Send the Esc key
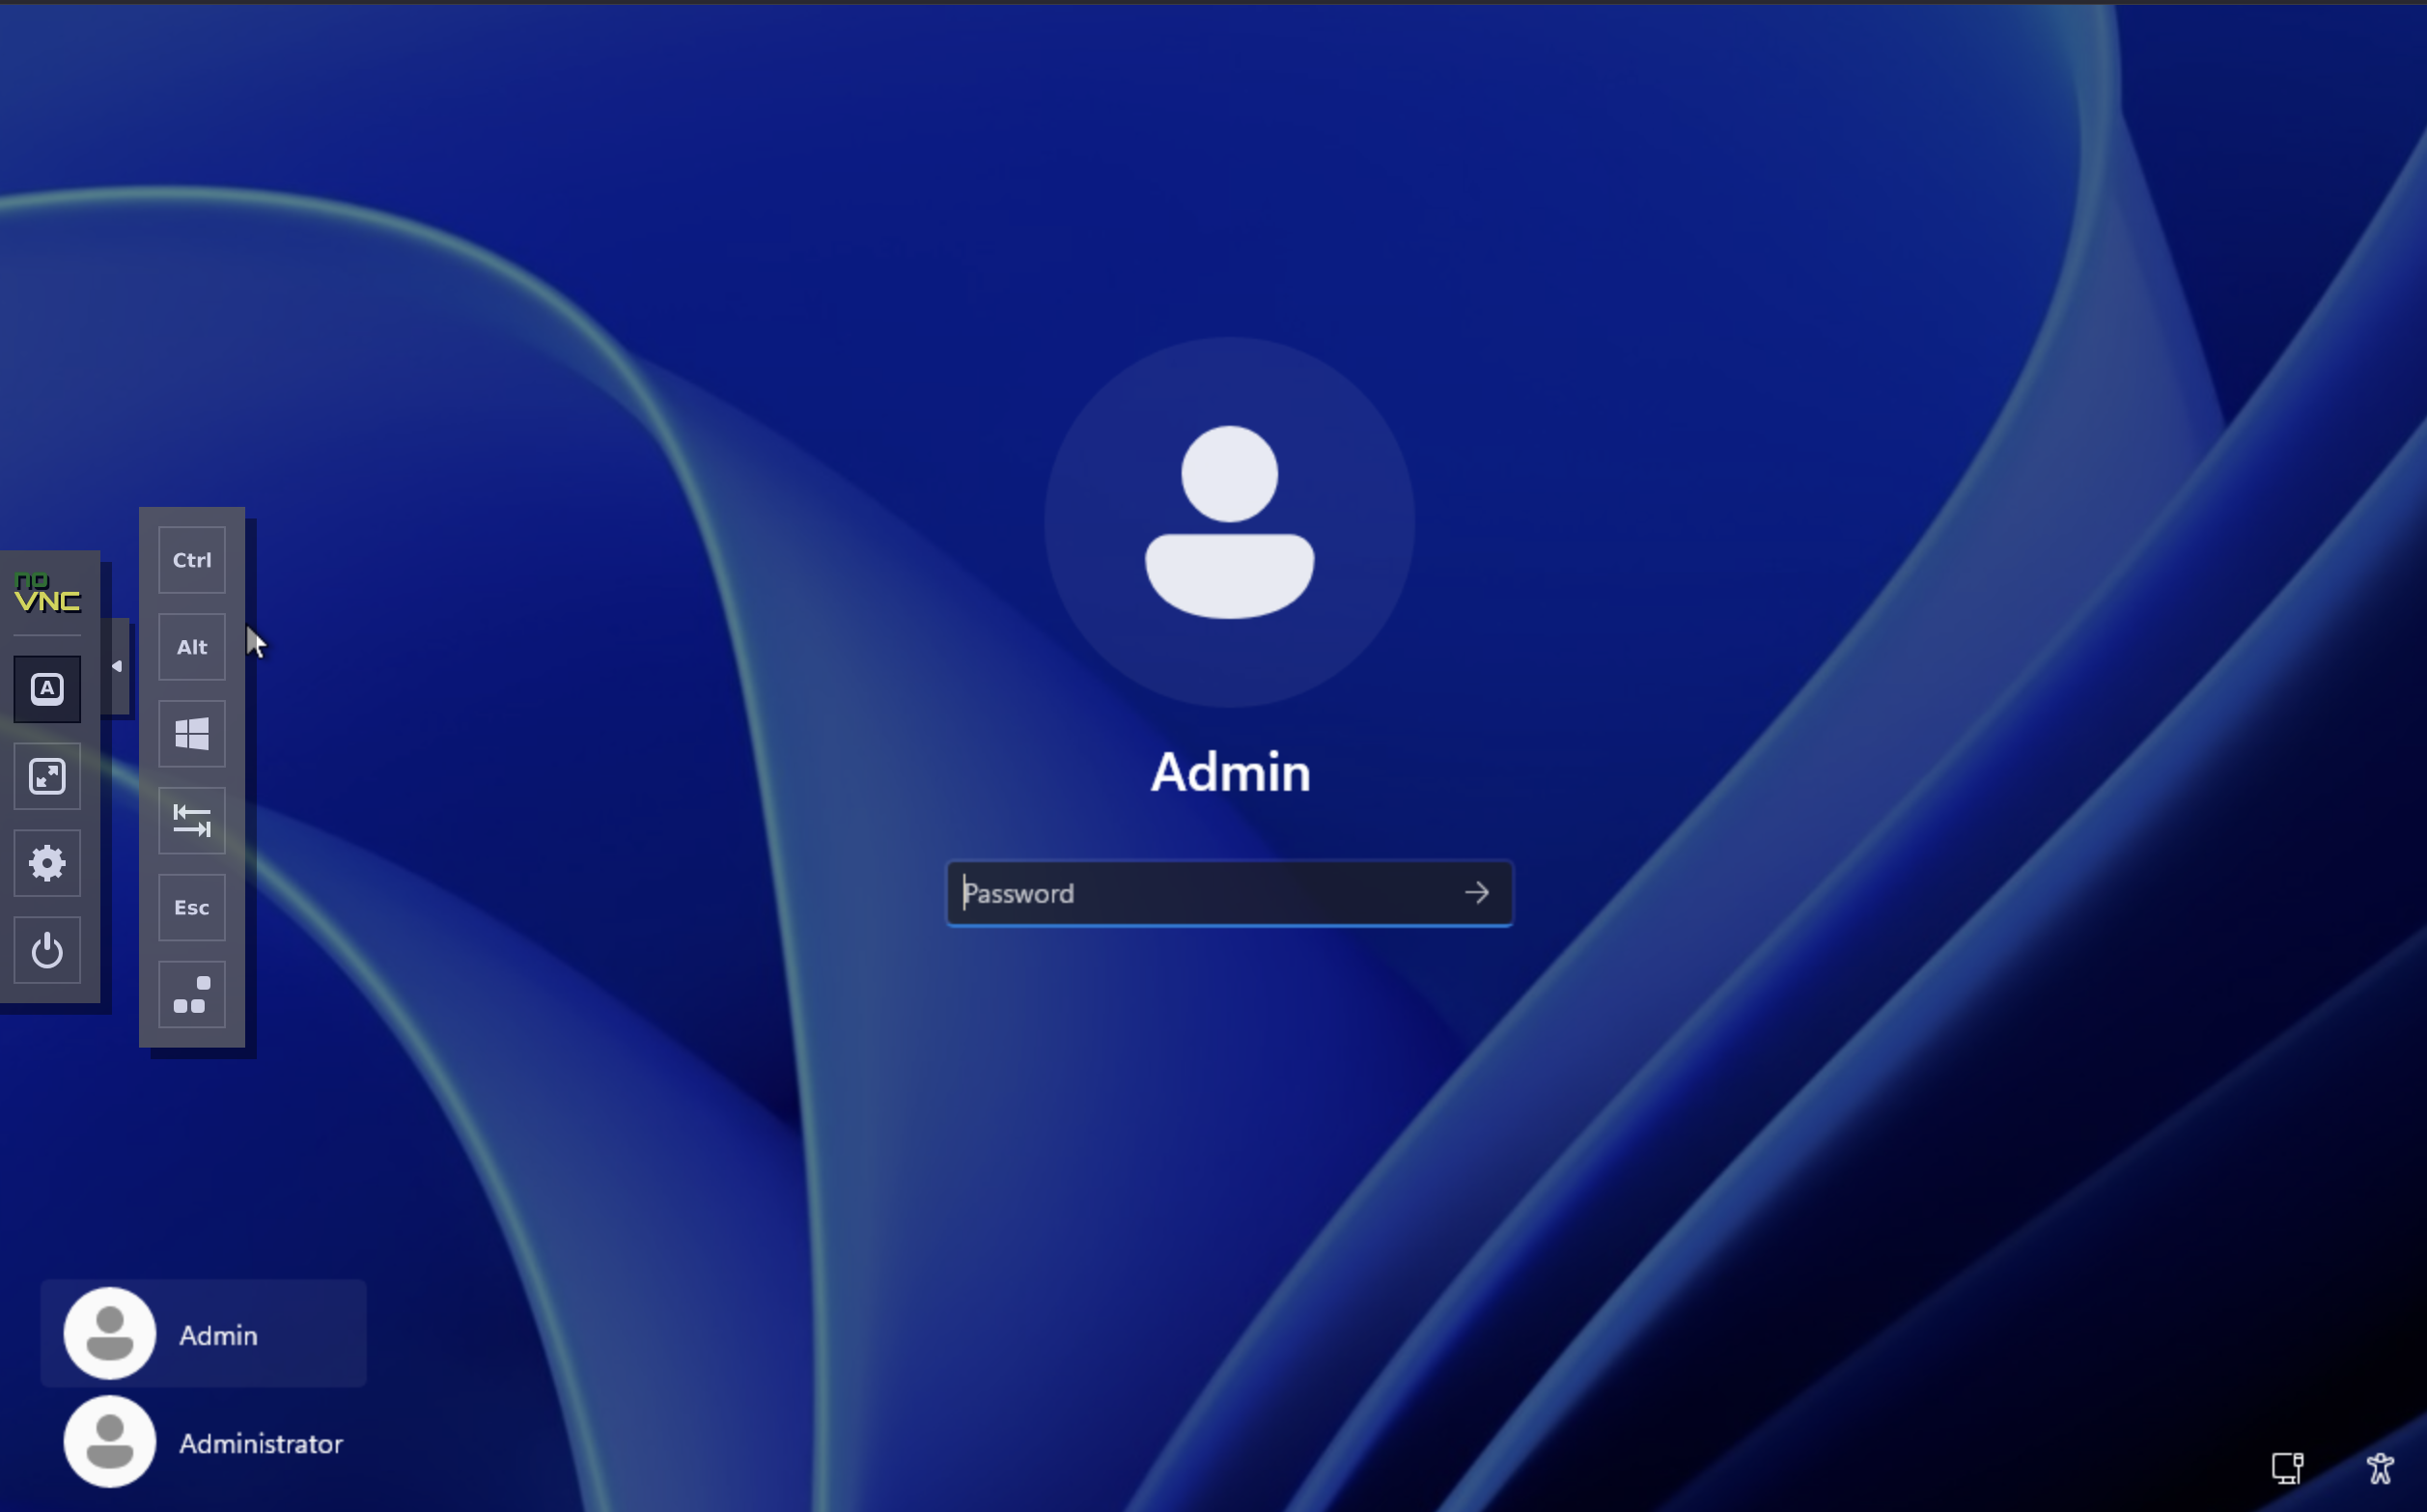Image resolution: width=2427 pixels, height=1512 pixels. click(x=192, y=908)
